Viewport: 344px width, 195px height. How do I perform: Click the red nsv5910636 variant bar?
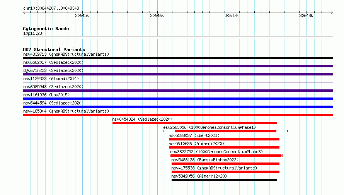(x=224, y=147)
